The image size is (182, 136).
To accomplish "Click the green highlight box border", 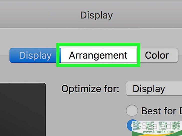I will pyautogui.click(x=98, y=44).
